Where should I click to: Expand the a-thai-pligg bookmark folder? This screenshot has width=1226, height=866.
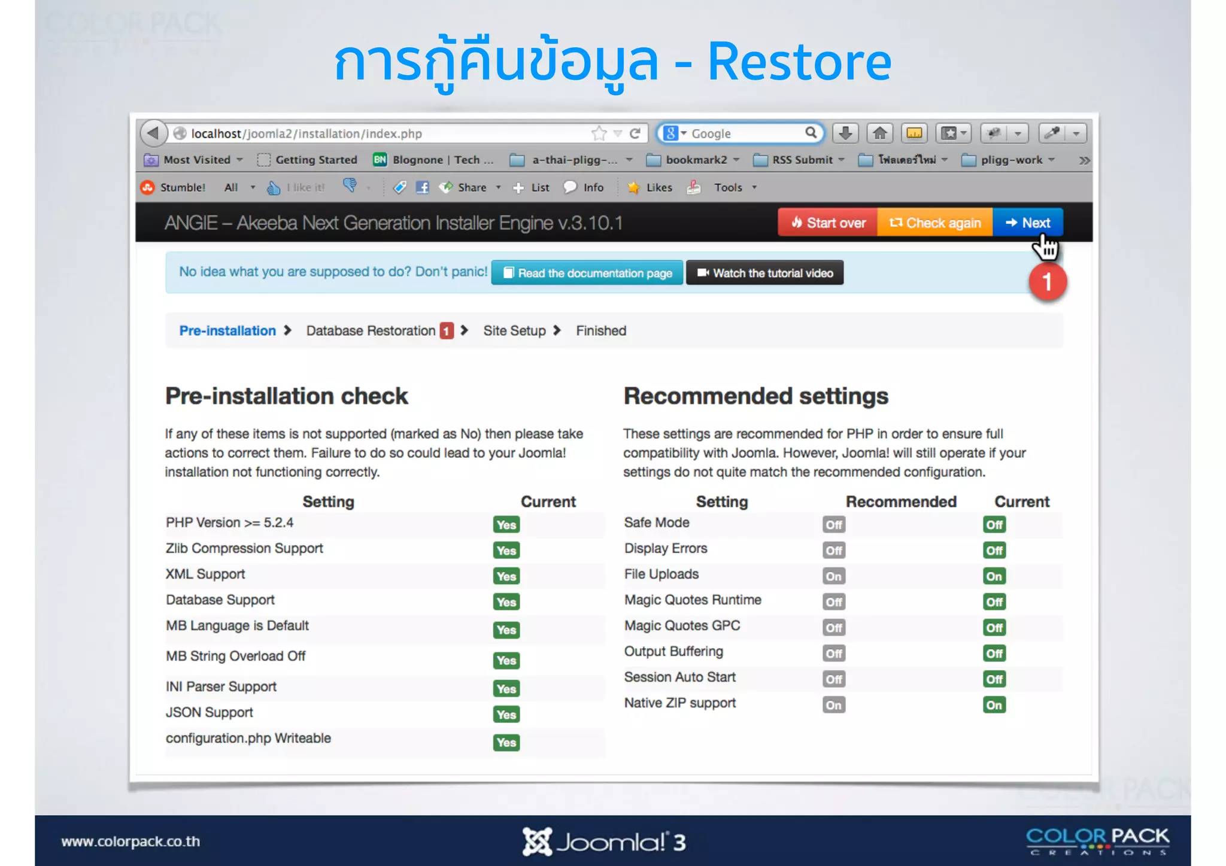(x=629, y=160)
